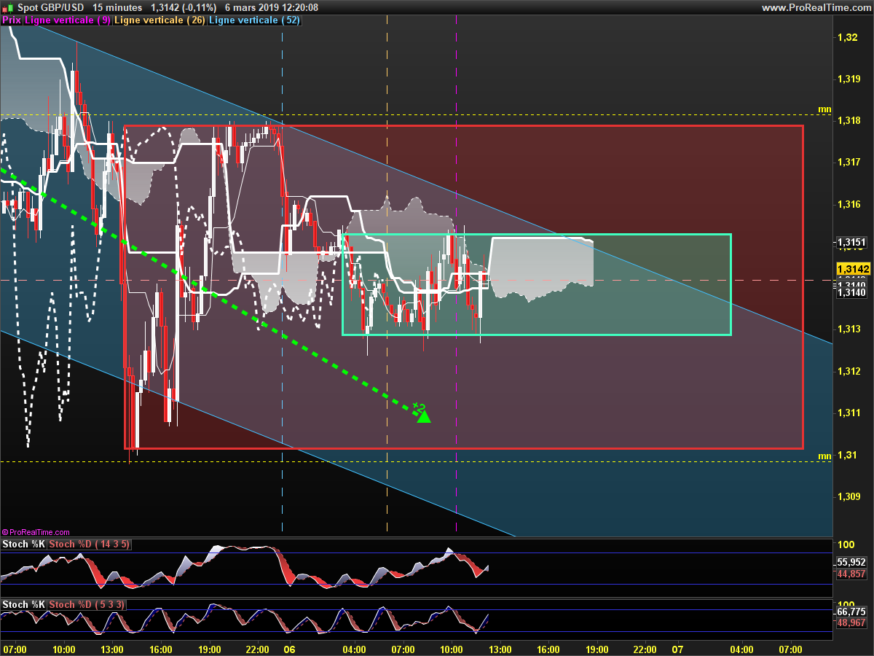
Task: Click the 1,312 price axis label
Action: [x=849, y=371]
